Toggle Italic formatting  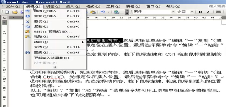208,12
